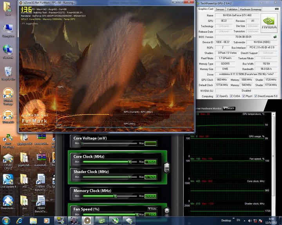Click the Shader Clock slider handle
Viewport: 282px width, 225px height.
coord(130,177)
